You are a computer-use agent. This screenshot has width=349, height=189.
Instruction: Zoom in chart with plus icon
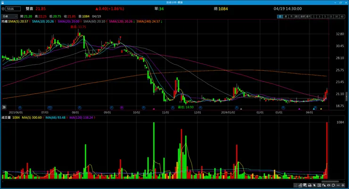point(343,185)
